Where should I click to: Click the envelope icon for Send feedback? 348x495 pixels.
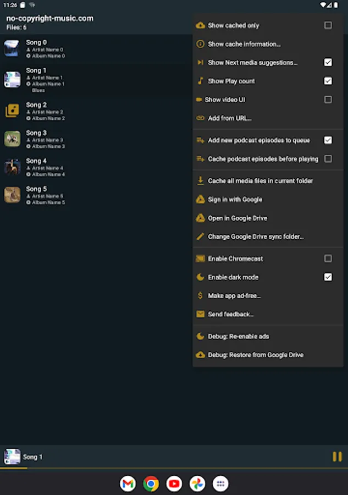point(200,314)
